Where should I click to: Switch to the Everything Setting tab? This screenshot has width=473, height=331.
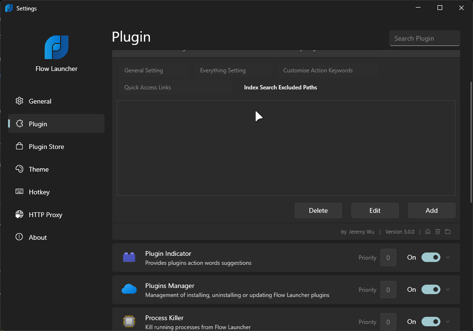[222, 70]
